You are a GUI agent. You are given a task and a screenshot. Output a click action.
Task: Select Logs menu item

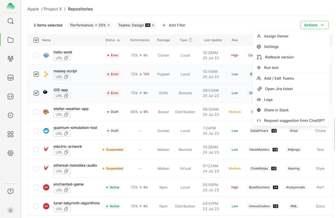click(291, 100)
